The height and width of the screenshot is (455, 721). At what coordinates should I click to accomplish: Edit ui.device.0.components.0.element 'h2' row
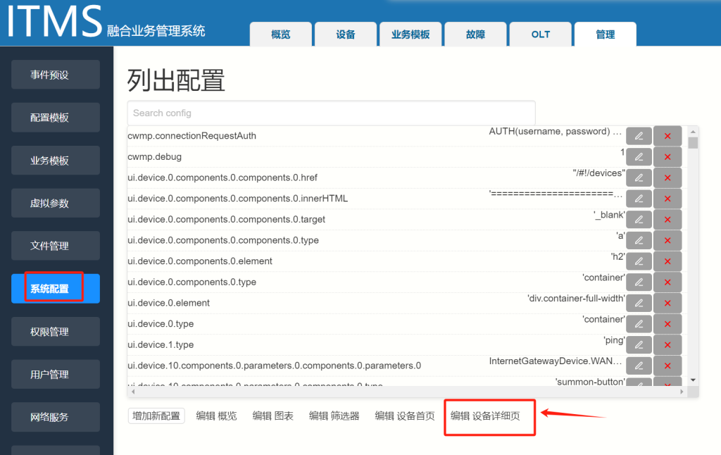(x=639, y=261)
